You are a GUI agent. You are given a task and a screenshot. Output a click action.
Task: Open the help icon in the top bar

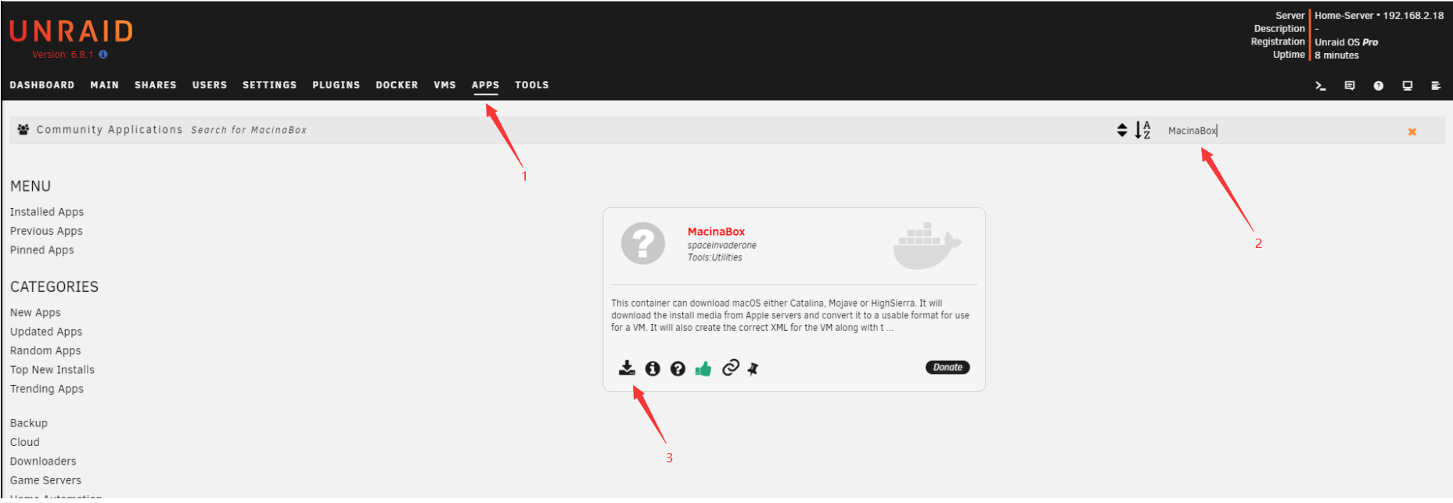tap(1379, 86)
